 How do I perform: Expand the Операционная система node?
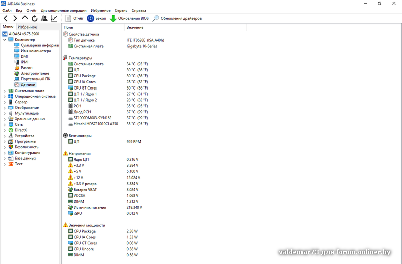[5, 96]
